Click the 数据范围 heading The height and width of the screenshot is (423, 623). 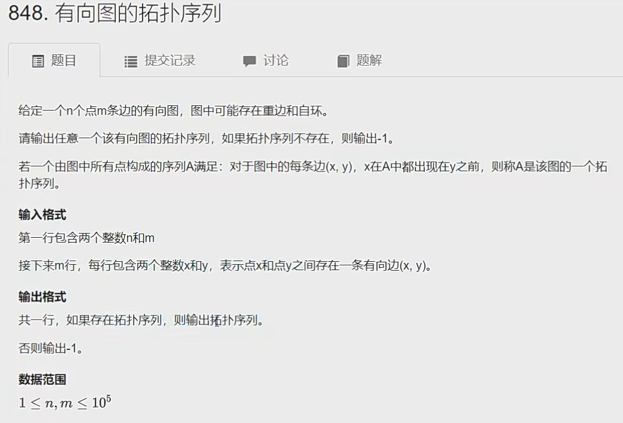click(42, 379)
